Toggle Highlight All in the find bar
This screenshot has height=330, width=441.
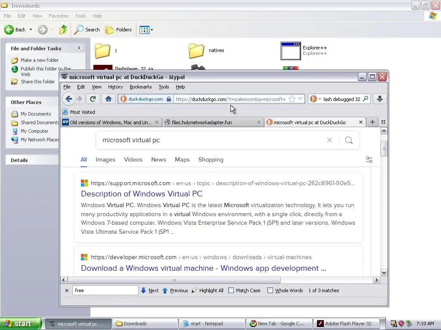pos(207,290)
